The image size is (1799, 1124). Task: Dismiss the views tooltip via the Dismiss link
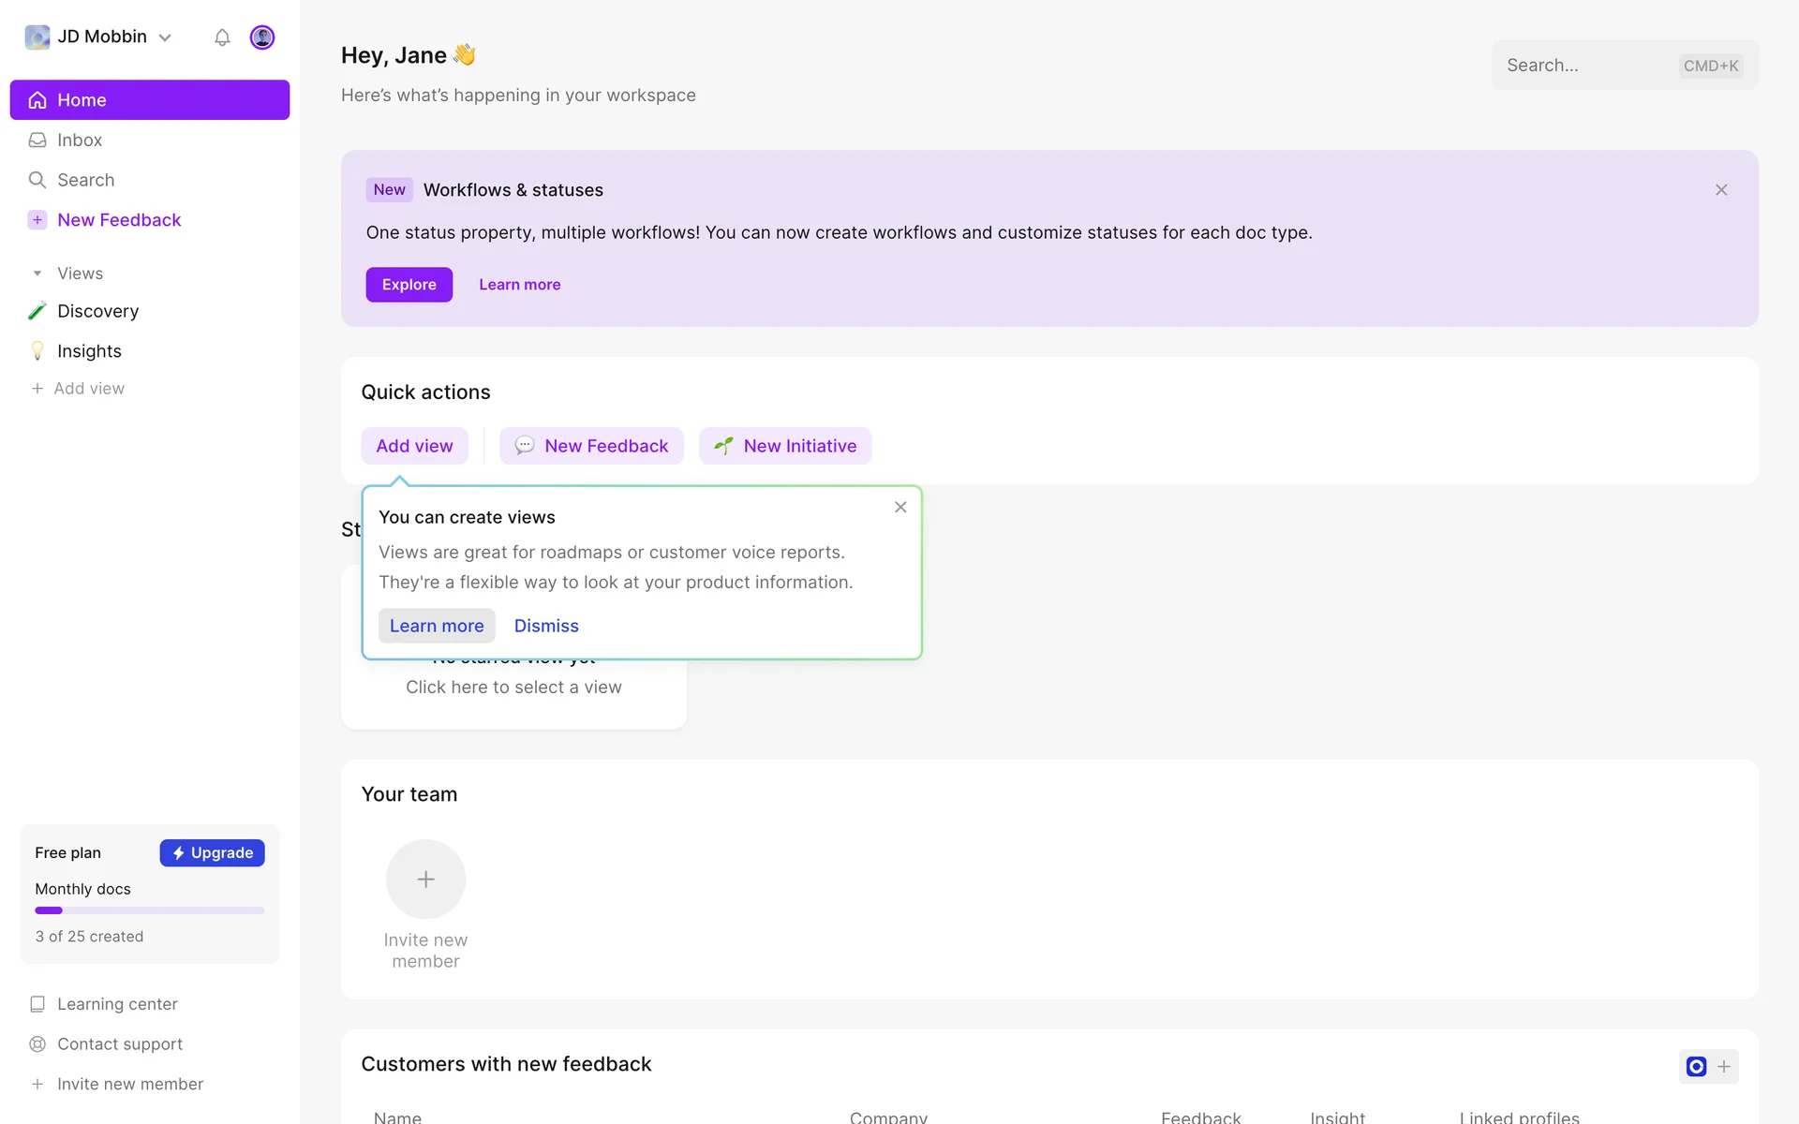click(x=546, y=626)
